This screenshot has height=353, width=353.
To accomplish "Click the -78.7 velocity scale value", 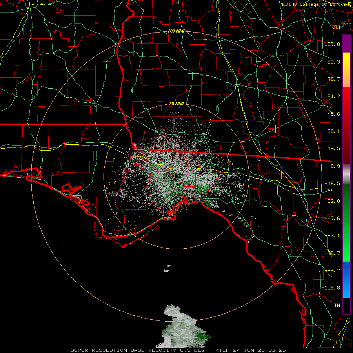I will (332, 253).
